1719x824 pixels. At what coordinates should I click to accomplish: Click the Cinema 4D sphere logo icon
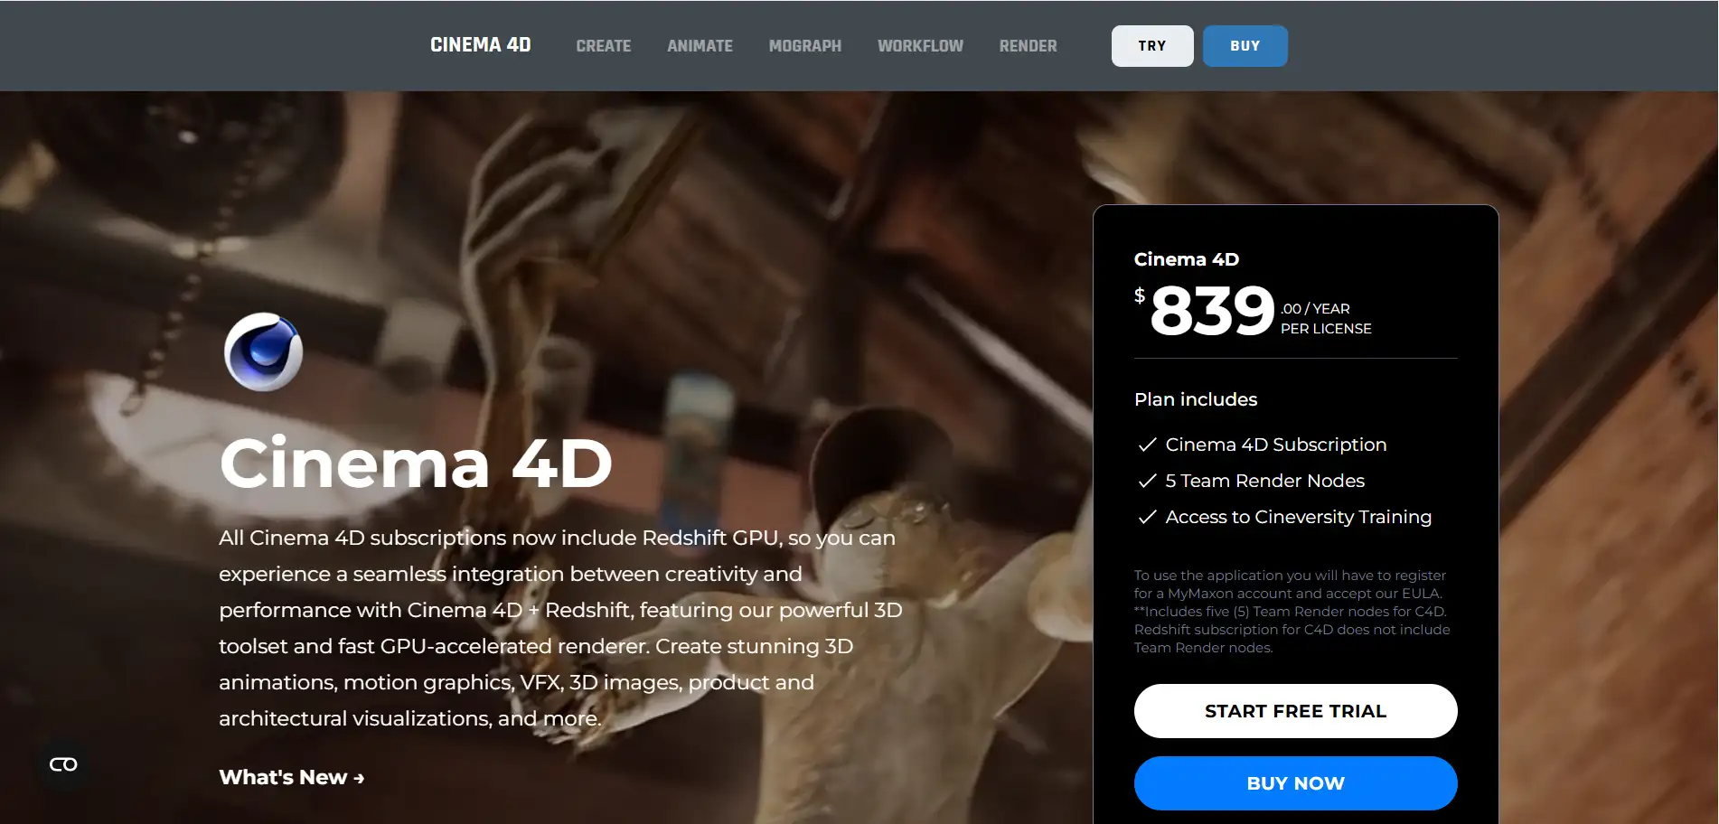click(x=264, y=351)
